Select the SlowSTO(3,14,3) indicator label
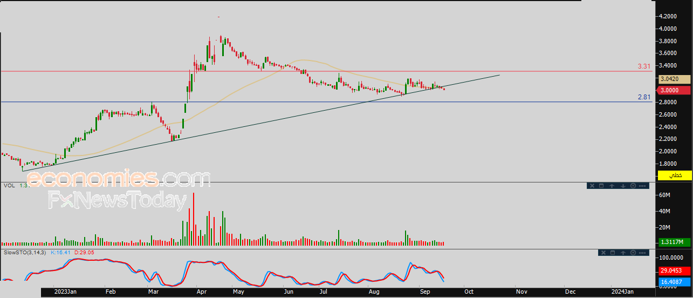The image size is (693, 298). click(x=25, y=252)
